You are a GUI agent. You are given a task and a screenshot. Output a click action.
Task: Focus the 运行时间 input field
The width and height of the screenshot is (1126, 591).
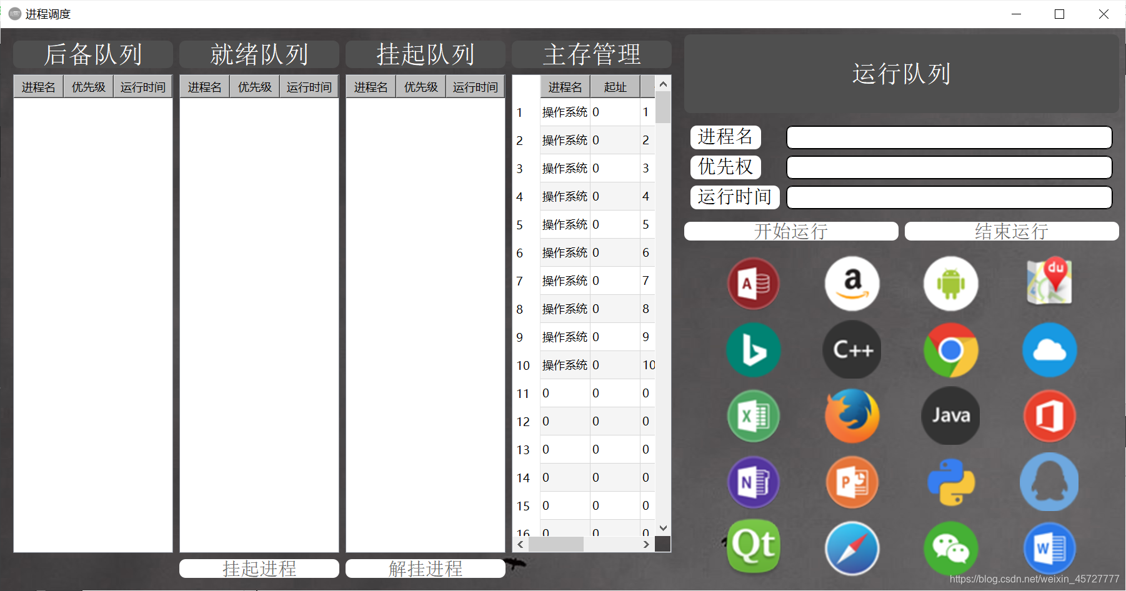[x=949, y=197]
